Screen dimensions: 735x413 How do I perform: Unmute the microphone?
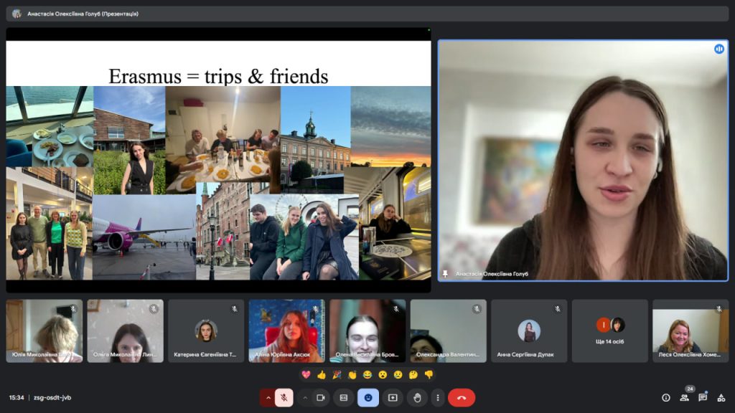click(x=284, y=397)
